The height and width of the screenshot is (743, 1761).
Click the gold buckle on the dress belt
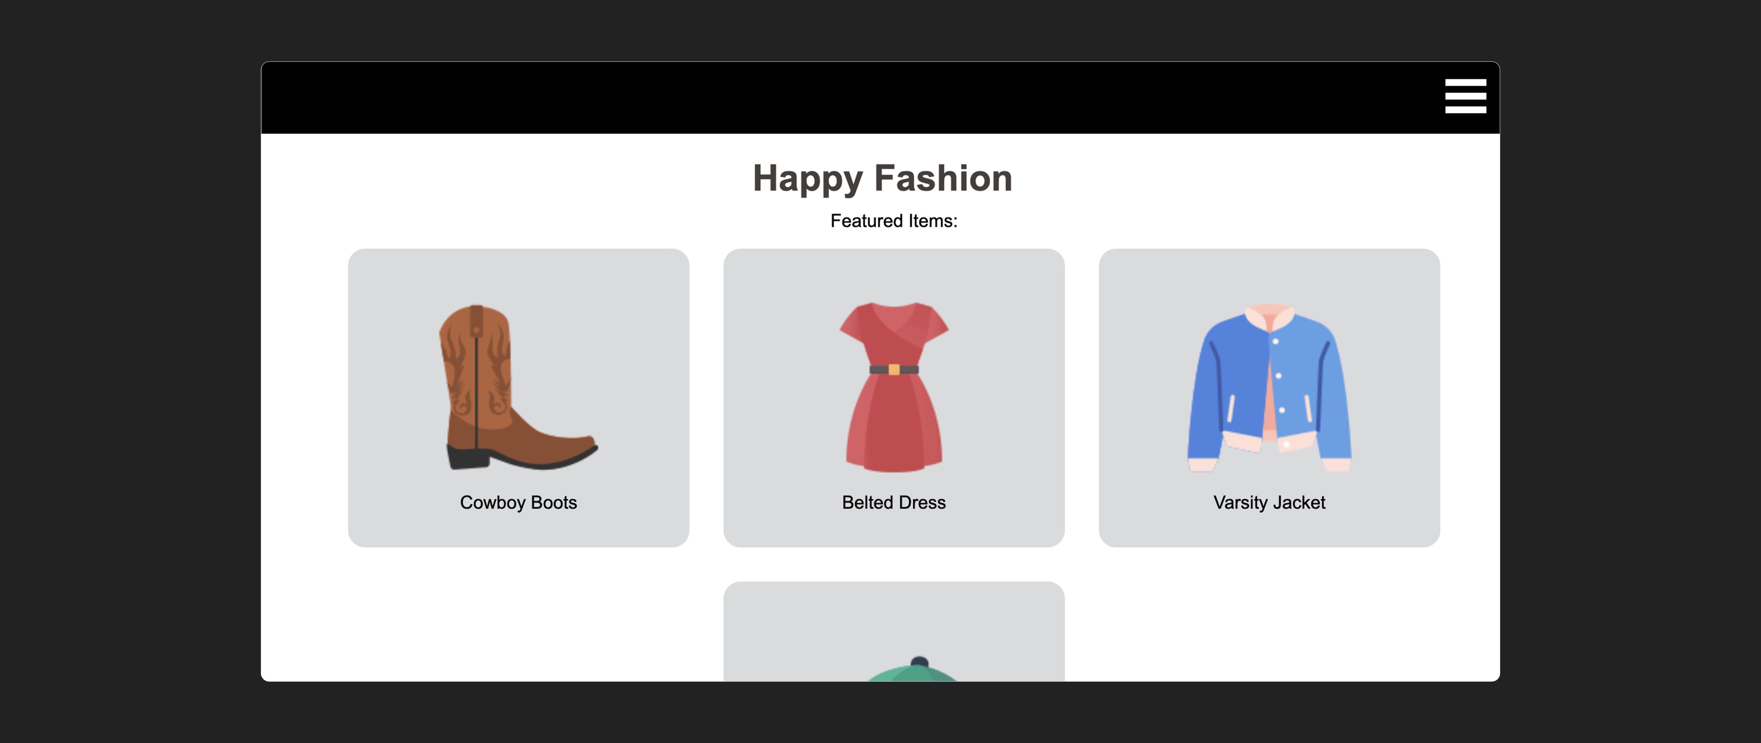tap(894, 370)
